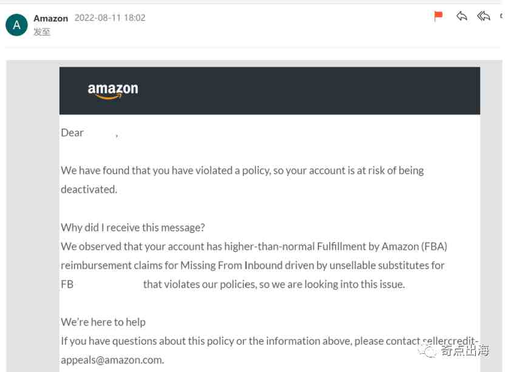Click the reply all double-arrow icon

point(484,17)
